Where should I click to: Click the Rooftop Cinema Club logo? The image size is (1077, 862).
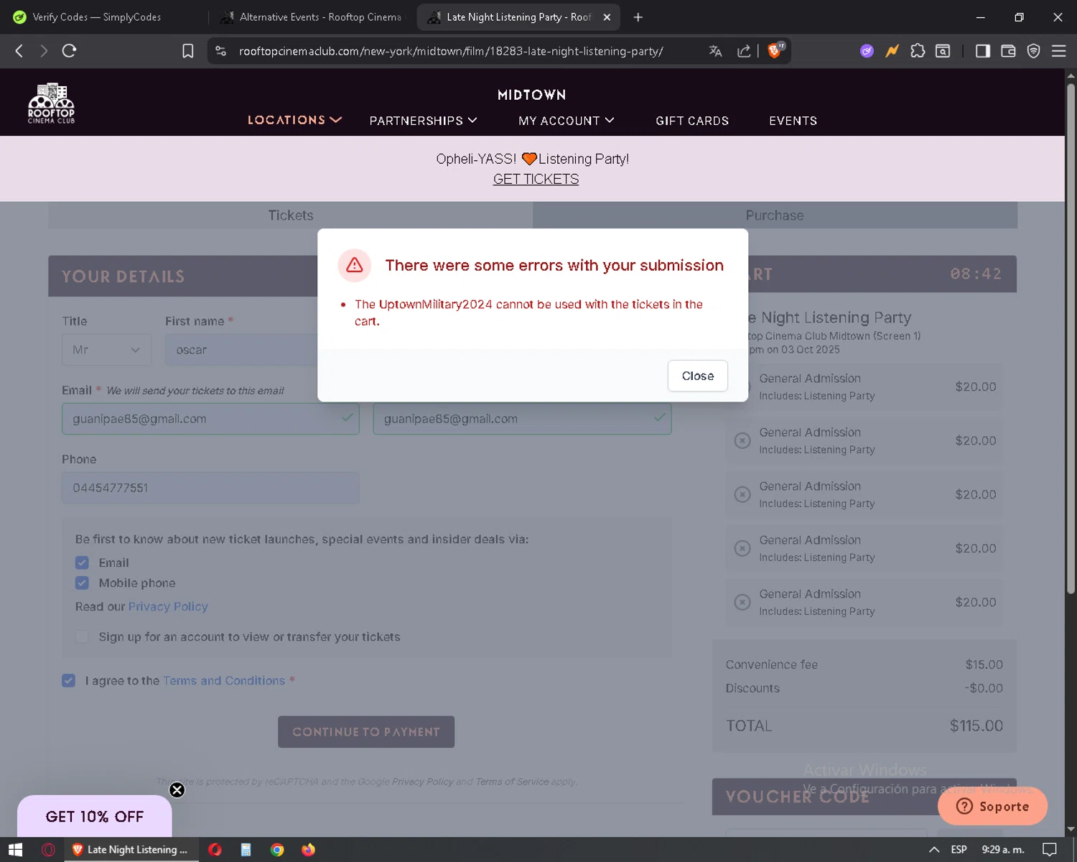(52, 103)
